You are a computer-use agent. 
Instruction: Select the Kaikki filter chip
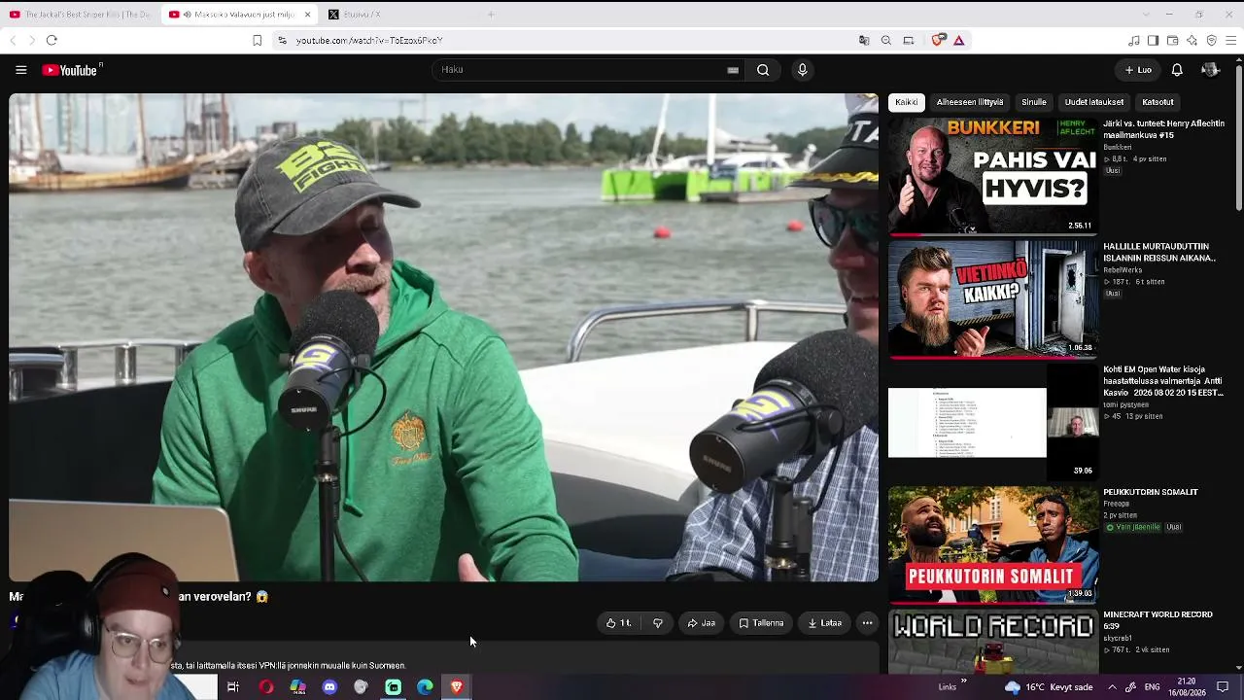point(906,102)
